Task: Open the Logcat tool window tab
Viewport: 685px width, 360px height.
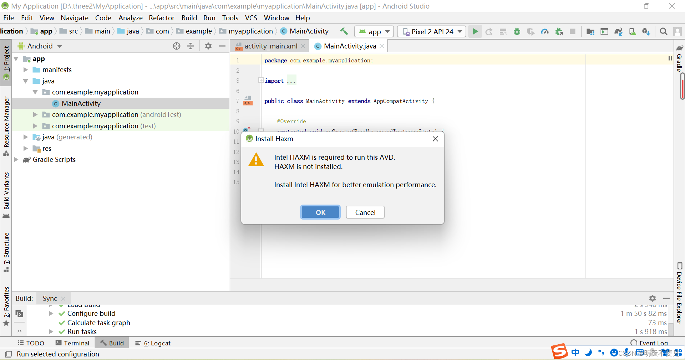Action: pyautogui.click(x=153, y=343)
